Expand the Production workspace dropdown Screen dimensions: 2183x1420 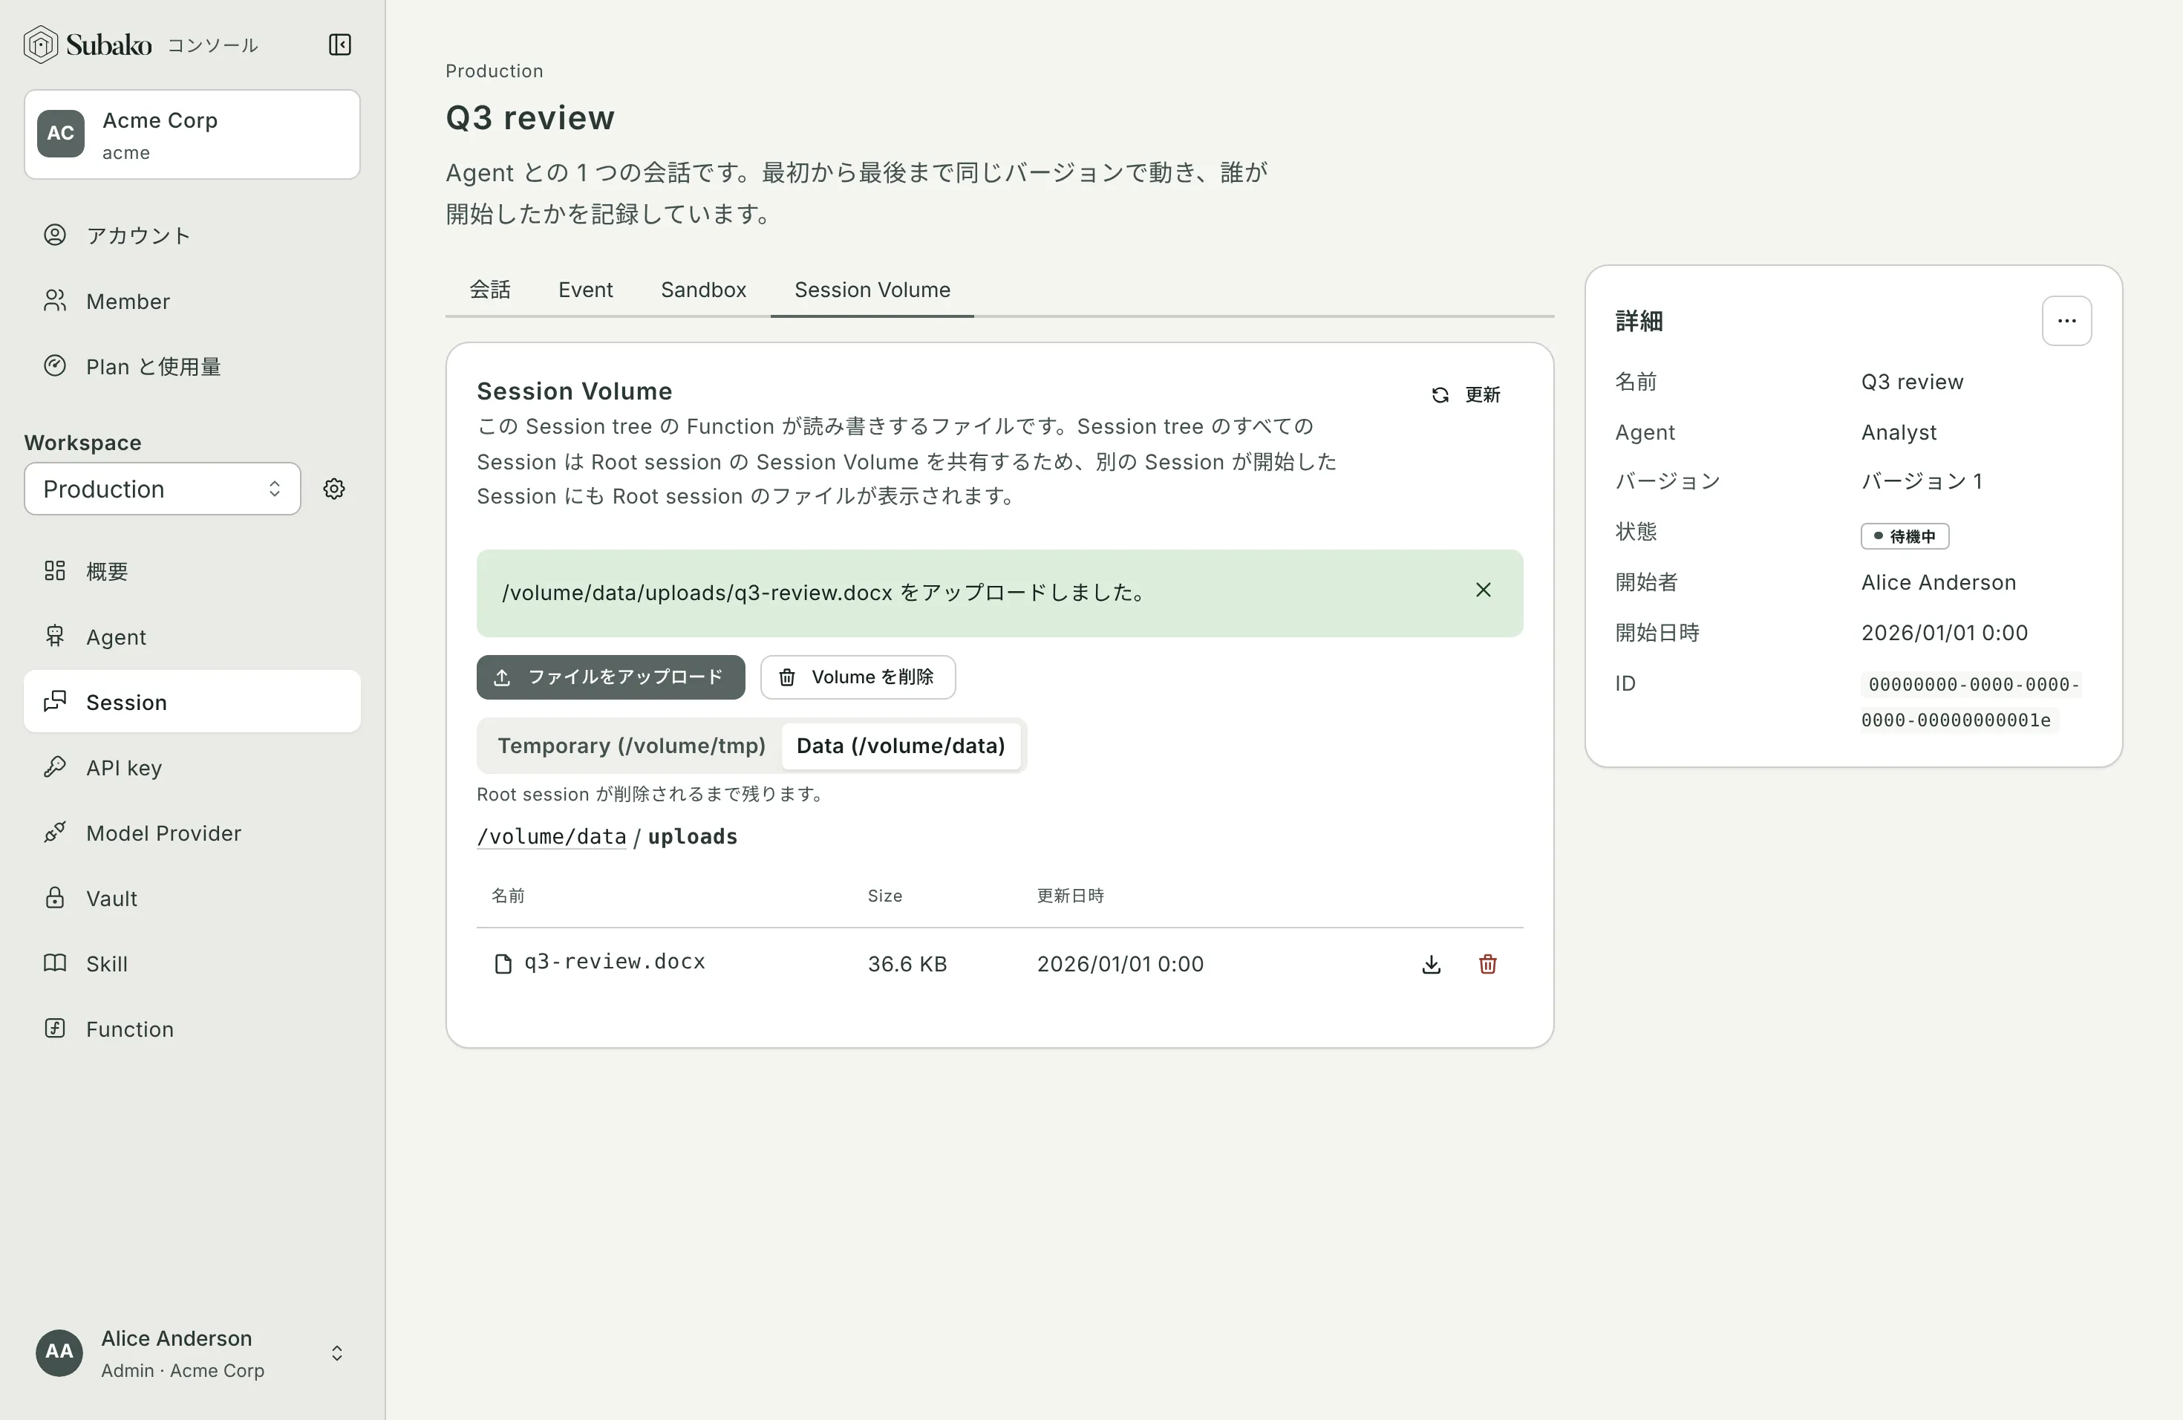point(163,489)
